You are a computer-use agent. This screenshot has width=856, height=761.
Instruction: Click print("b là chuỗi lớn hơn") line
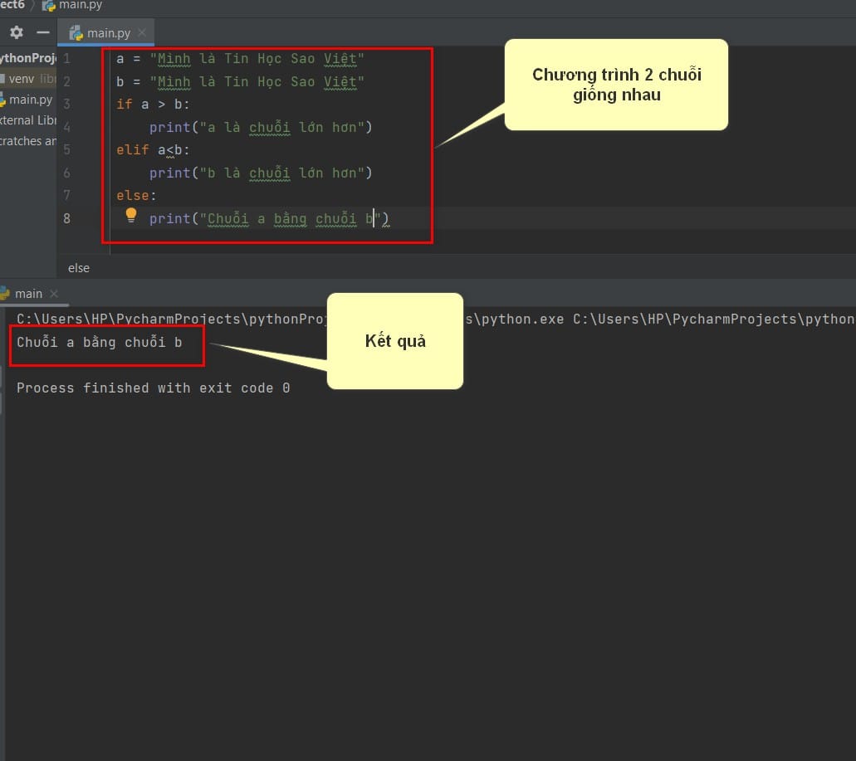pyautogui.click(x=261, y=173)
